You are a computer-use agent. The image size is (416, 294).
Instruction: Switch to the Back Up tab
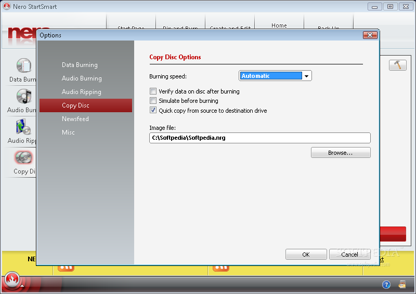click(x=329, y=26)
